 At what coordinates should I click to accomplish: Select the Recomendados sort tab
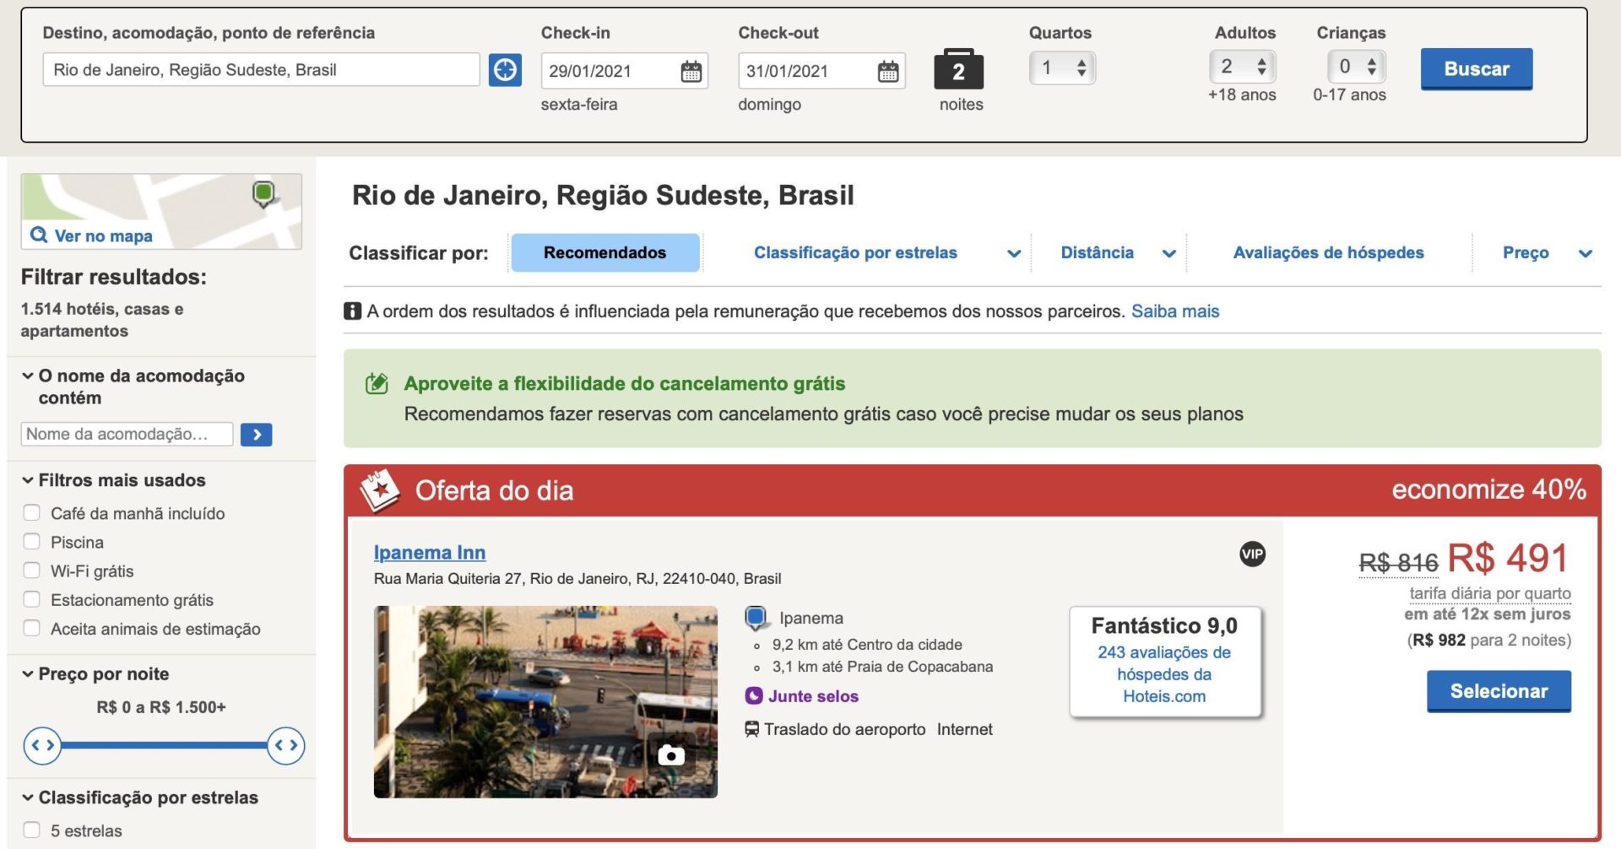click(605, 252)
